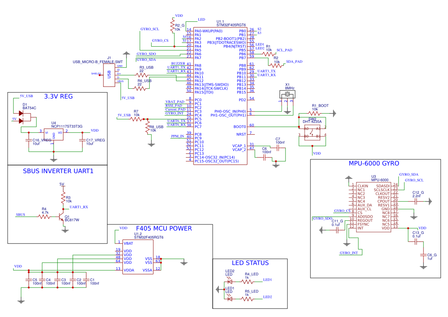This screenshot has height=317, width=448.
Task: Select capacitor C12_G 2.2nf symbol
Action: [416, 201]
